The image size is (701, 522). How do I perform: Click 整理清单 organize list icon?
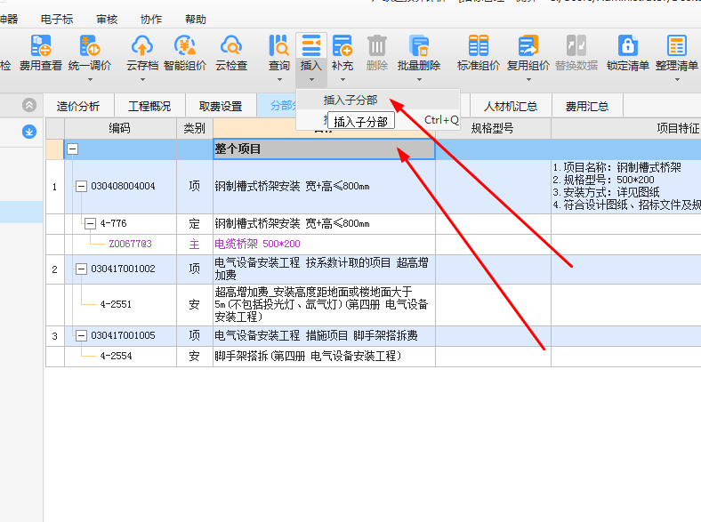pyautogui.click(x=677, y=45)
